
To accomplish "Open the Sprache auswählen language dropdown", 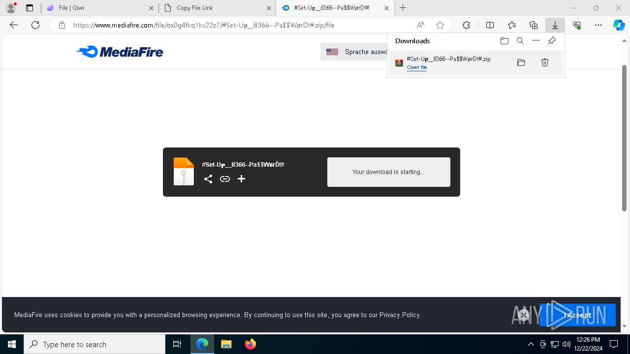I will (x=354, y=52).
